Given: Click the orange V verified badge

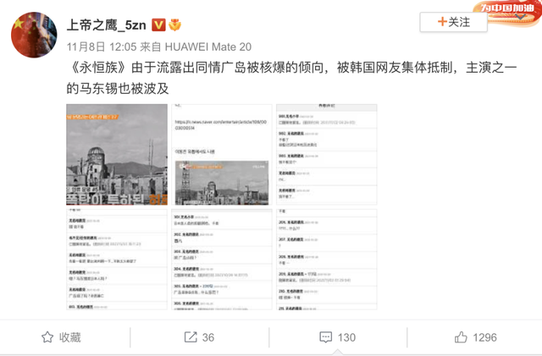Looking at the screenshot, I should (x=158, y=25).
